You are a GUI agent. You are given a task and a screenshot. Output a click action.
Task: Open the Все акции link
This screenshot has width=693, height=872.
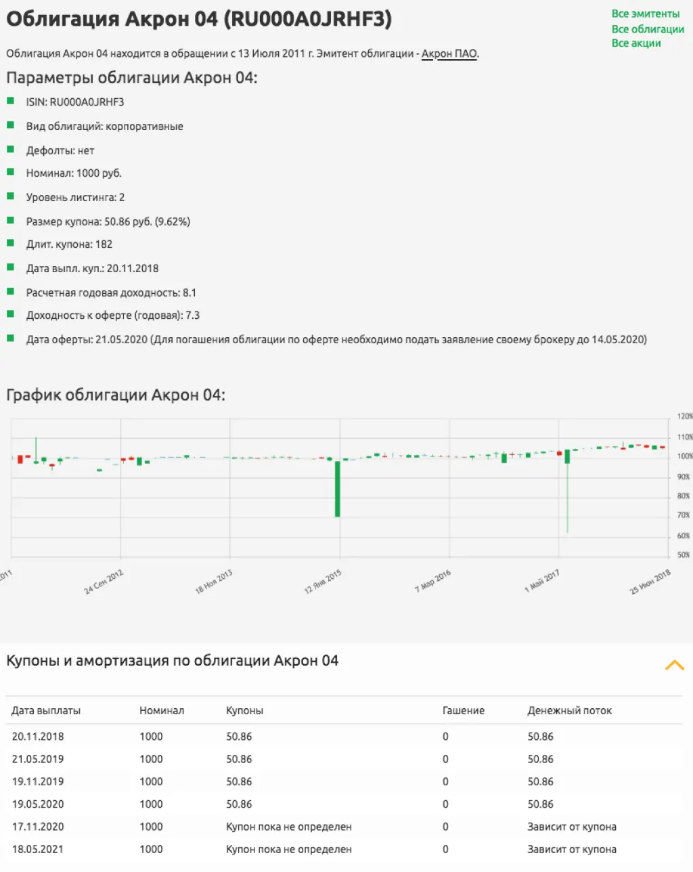click(x=636, y=43)
